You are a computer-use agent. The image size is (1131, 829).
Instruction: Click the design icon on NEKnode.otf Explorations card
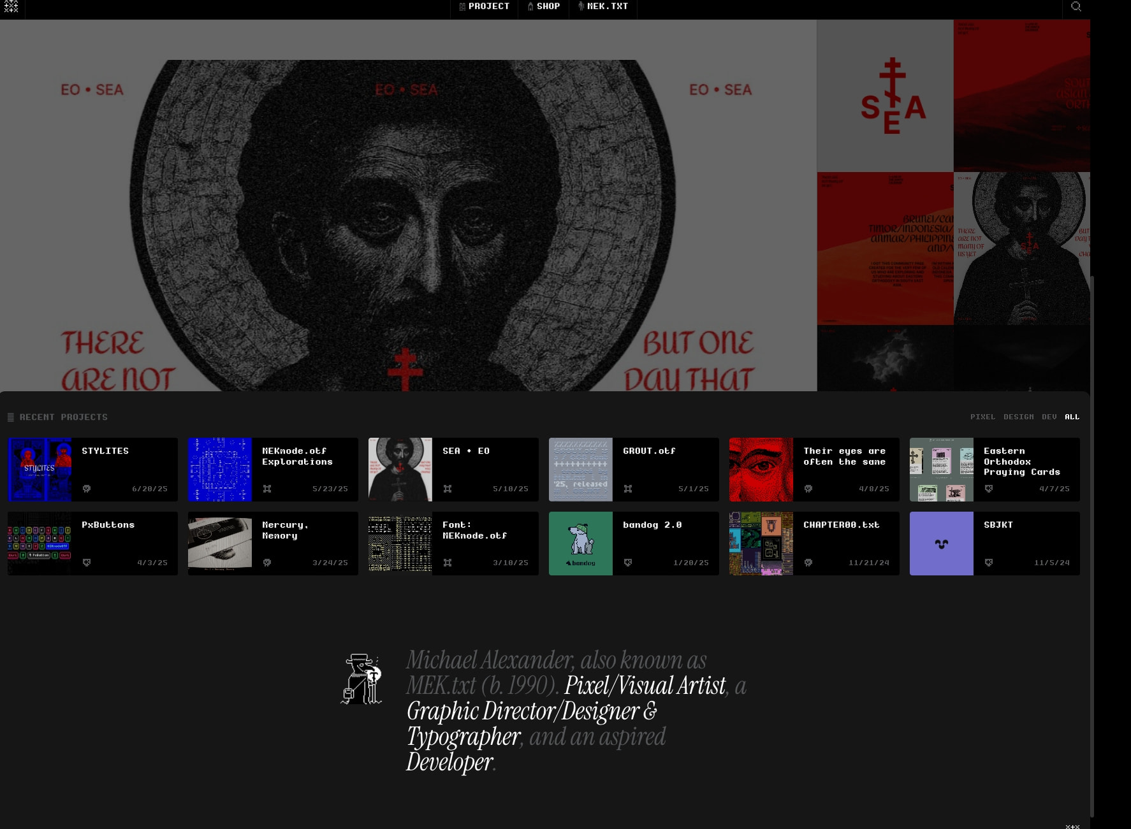coord(267,489)
